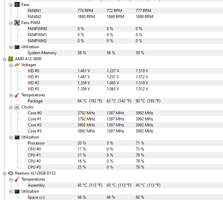223x200 pixels.
Task: Click the CPU Utilization graph icon above Processor
Action: 17,137
